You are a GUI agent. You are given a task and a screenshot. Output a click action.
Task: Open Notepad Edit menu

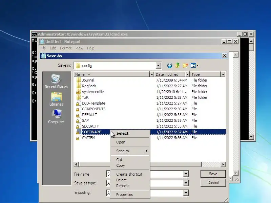pyautogui.click(x=53, y=48)
